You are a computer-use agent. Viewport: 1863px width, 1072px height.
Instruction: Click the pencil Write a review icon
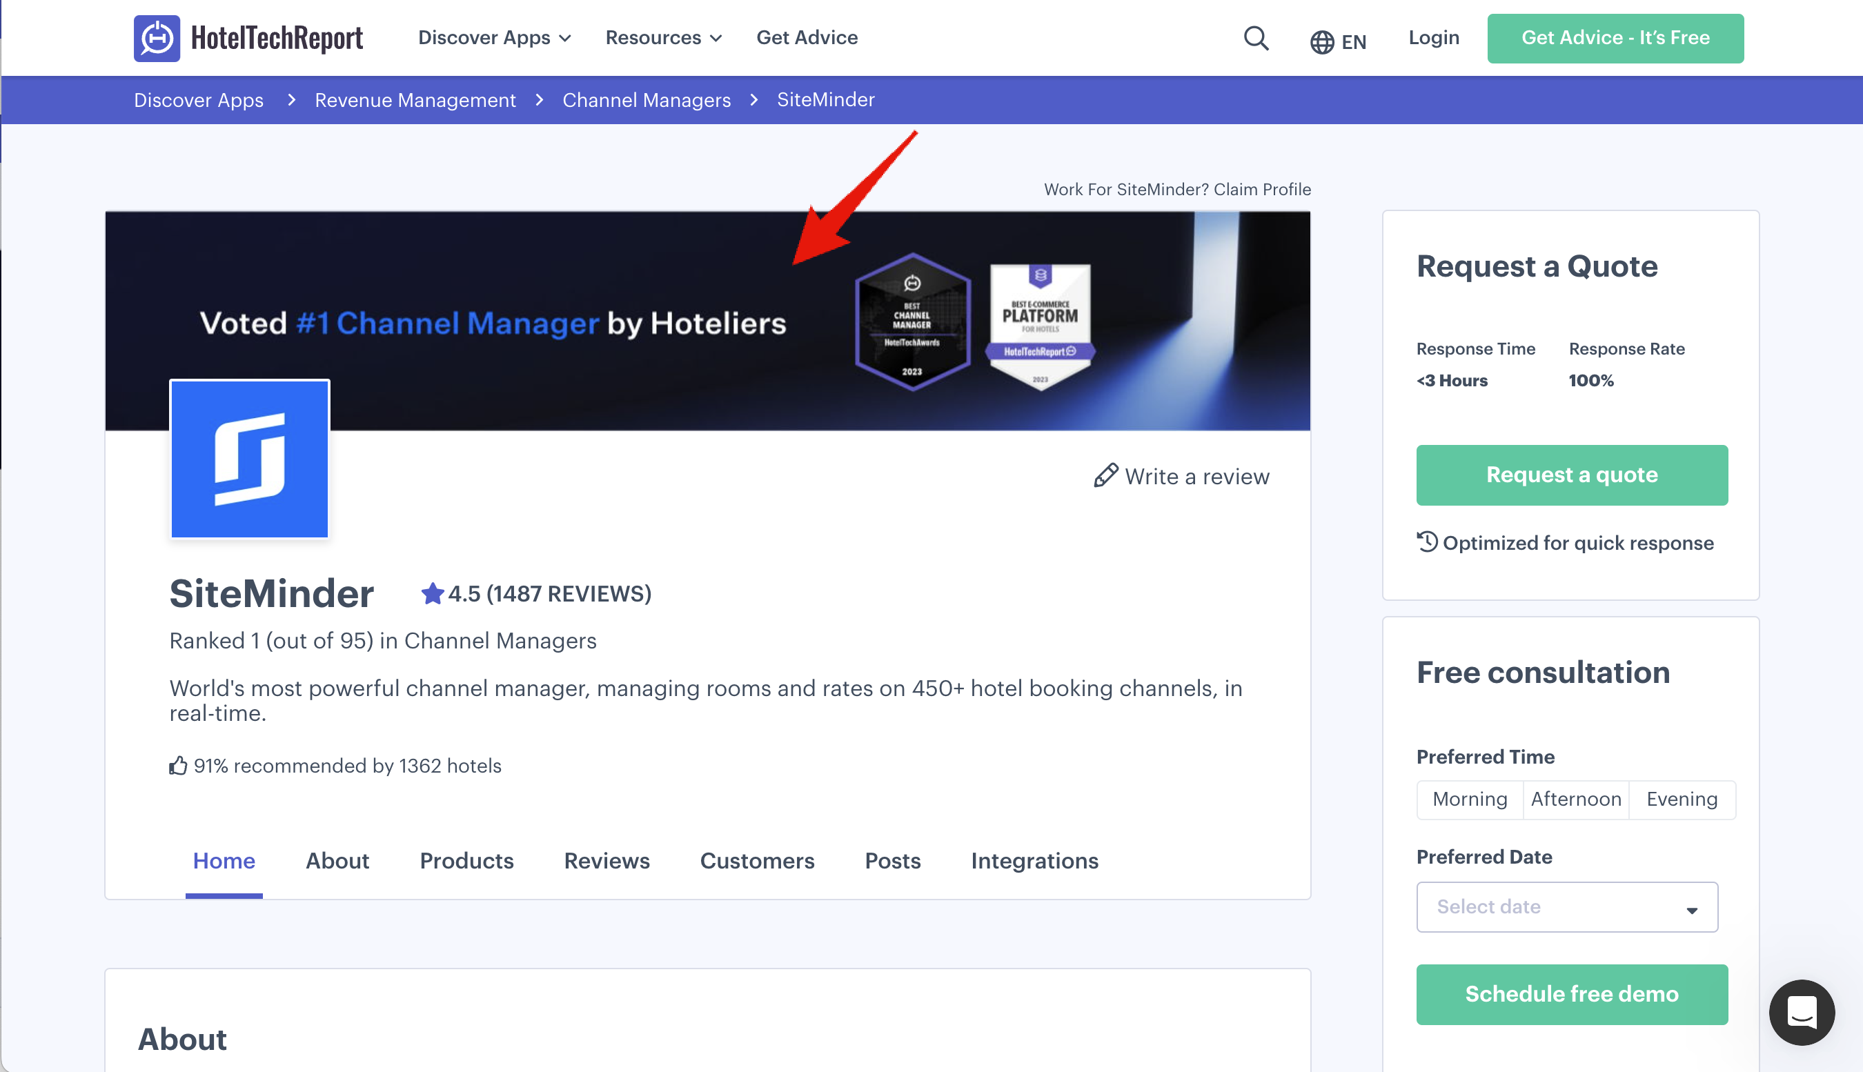coord(1105,475)
